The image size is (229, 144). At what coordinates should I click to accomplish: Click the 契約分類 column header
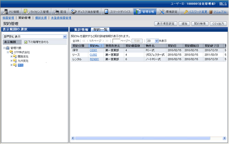click(x=80, y=46)
